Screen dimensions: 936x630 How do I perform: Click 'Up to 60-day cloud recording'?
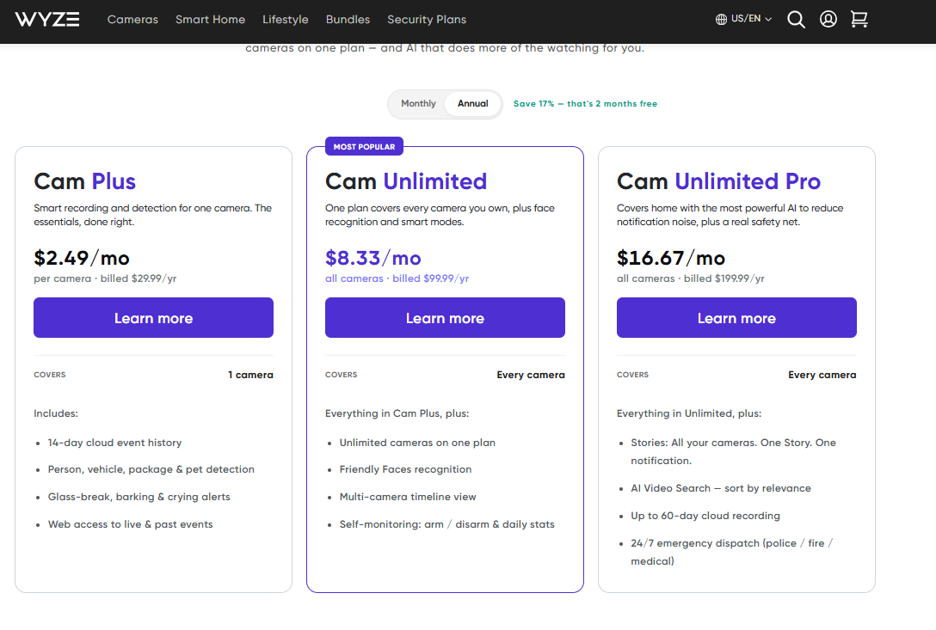(x=705, y=516)
